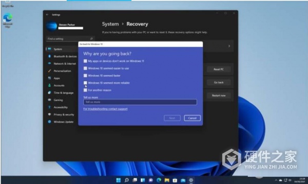The height and width of the screenshot is (184, 308).
Task: Click the Go back button in Recovery
Action: [x=219, y=82]
